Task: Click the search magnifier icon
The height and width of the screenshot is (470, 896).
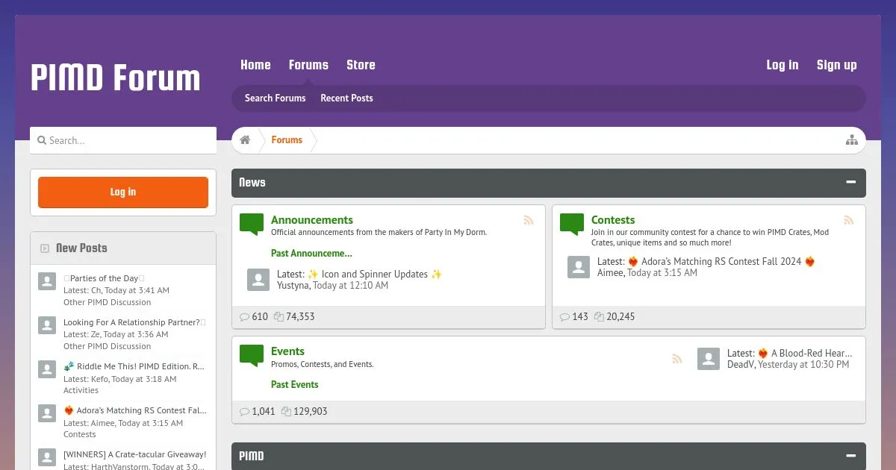Action: coord(43,140)
